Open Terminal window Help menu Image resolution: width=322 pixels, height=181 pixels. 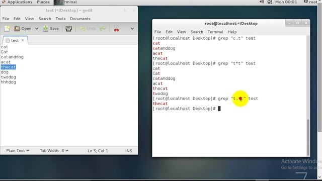[232, 32]
